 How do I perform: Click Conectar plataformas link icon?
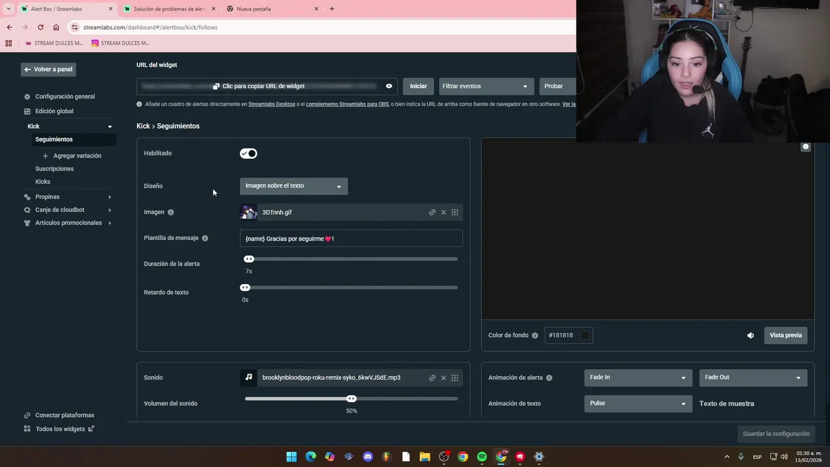[27, 415]
